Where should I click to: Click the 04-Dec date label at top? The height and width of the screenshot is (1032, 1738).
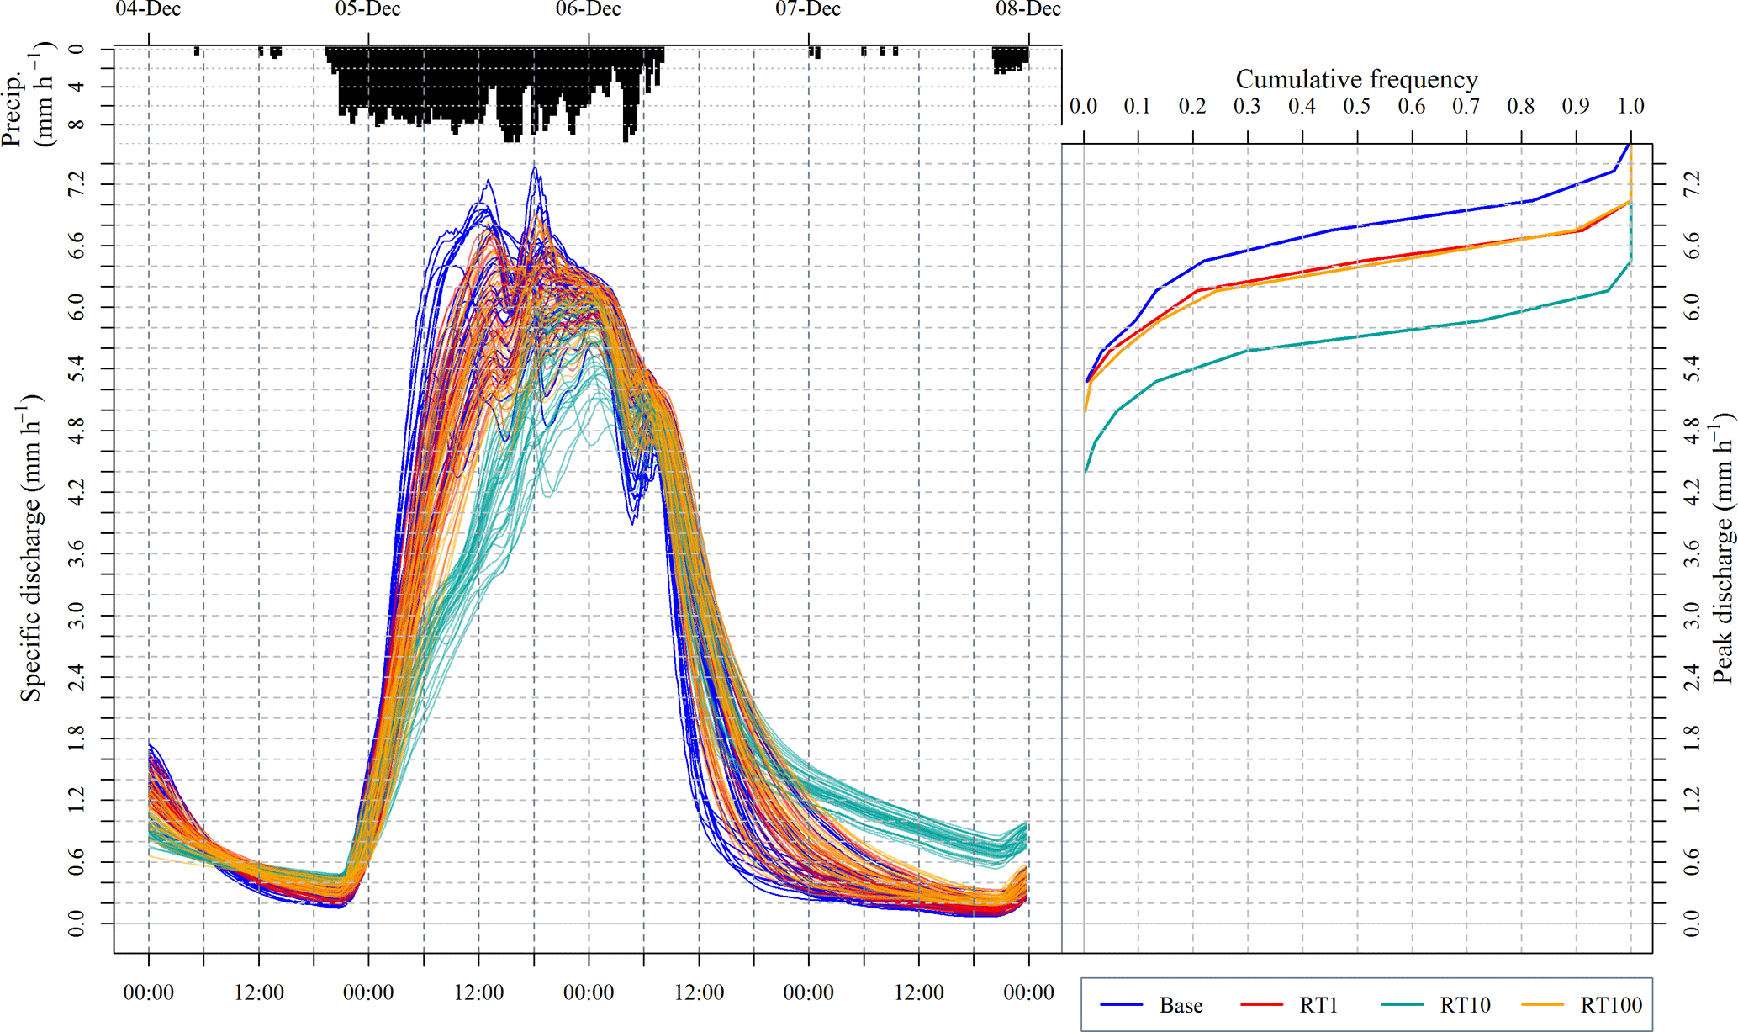(149, 9)
